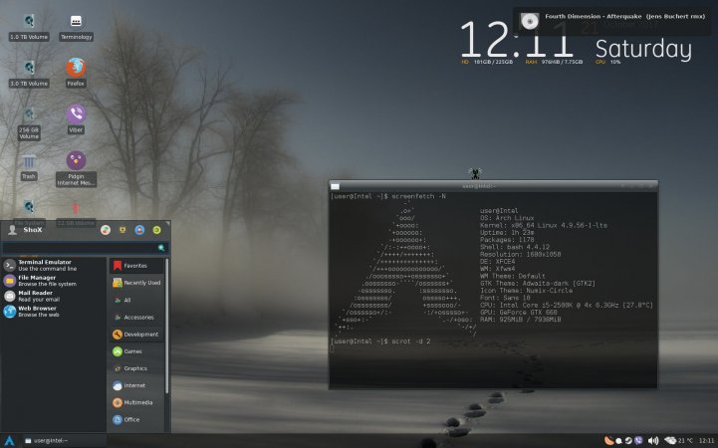
Task: Select the Recently Used category
Action: [x=136, y=283]
